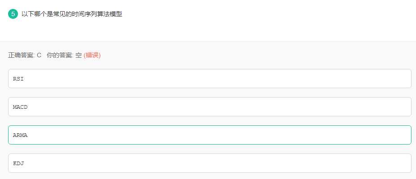Click the ARMA text in the highlighted option
The width and height of the screenshot is (416, 179).
pyautogui.click(x=20, y=135)
